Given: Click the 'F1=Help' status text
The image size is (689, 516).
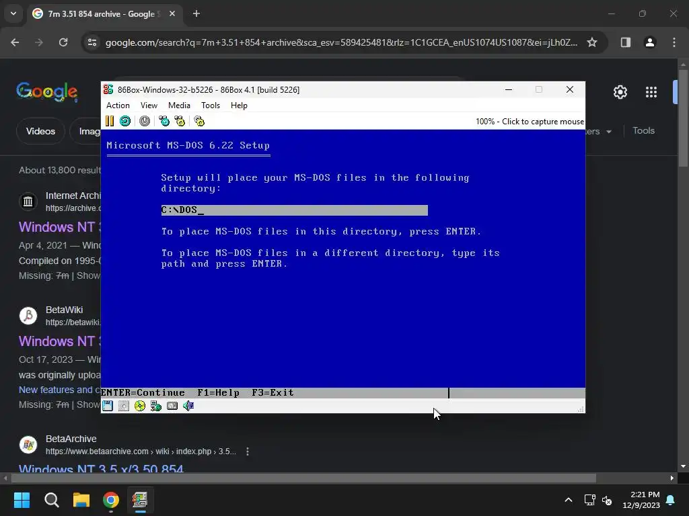Looking at the screenshot, I should point(219,392).
